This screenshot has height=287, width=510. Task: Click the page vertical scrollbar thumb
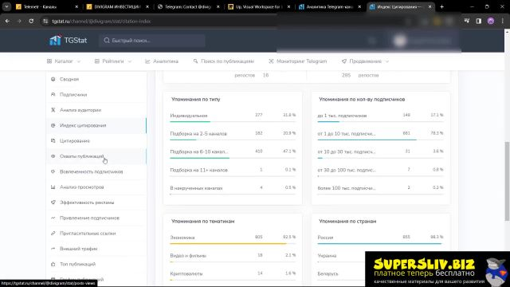[x=507, y=182]
